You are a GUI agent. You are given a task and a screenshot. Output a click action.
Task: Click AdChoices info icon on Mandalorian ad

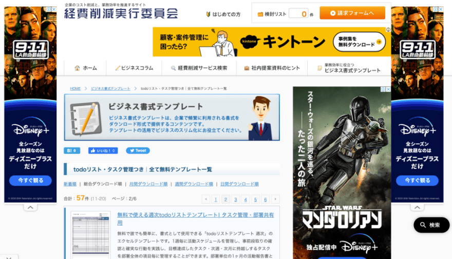(x=383, y=89)
